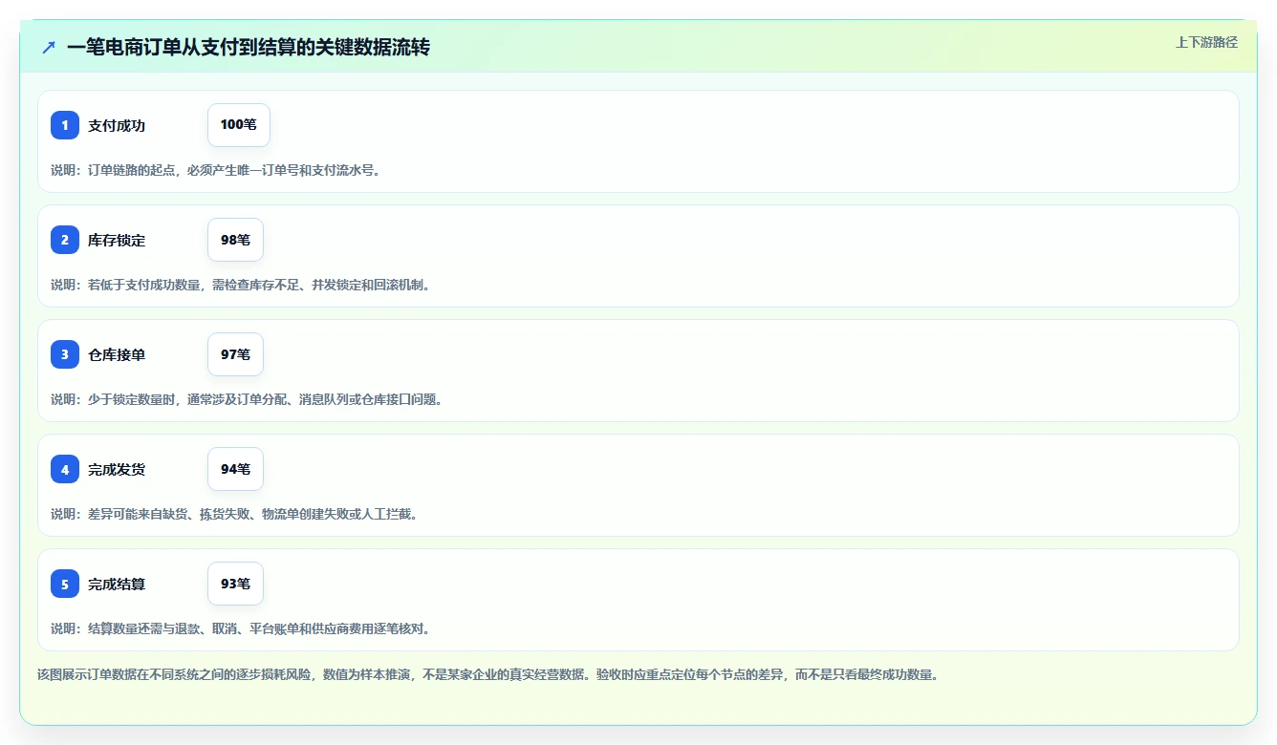Click the 仓库接单 step label
1277x745 pixels.
pyautogui.click(x=117, y=354)
